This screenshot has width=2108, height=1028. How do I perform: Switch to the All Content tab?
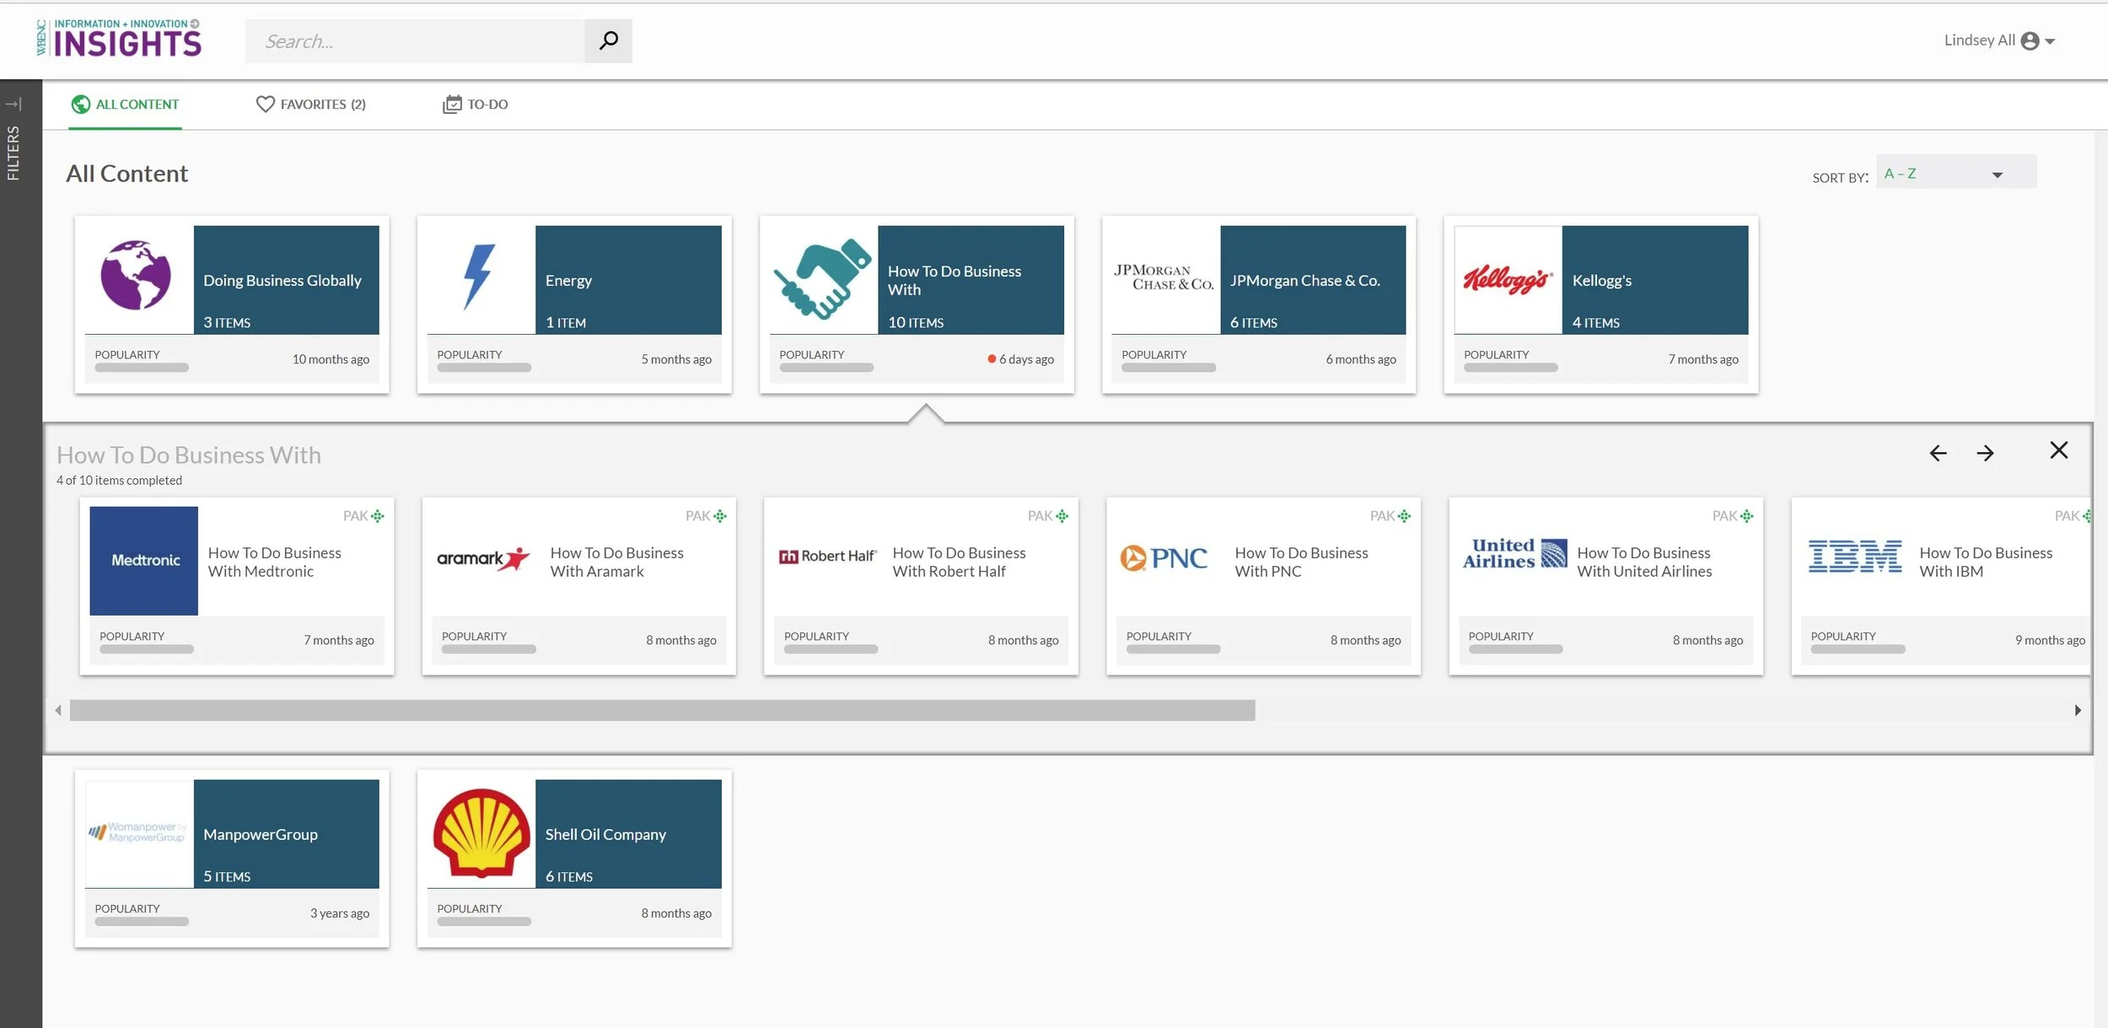pyautogui.click(x=125, y=105)
